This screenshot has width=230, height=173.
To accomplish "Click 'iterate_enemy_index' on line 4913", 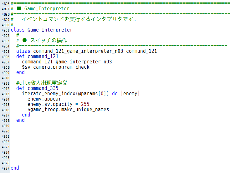I will (49, 93).
